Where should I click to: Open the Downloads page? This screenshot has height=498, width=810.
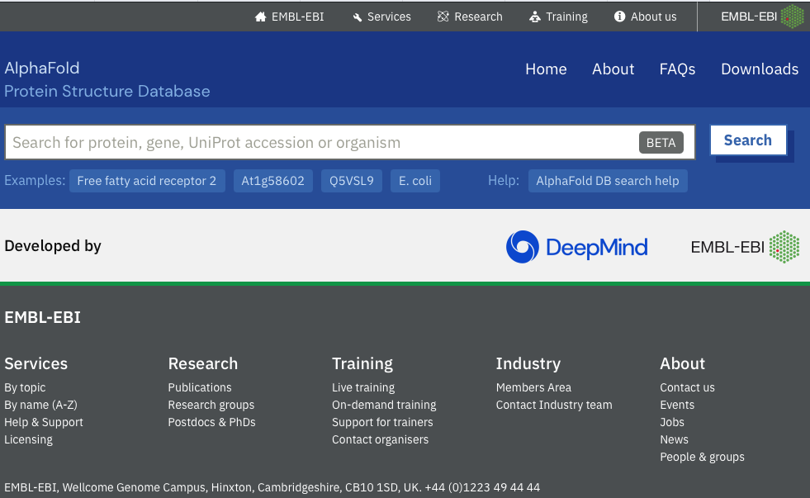tap(760, 69)
